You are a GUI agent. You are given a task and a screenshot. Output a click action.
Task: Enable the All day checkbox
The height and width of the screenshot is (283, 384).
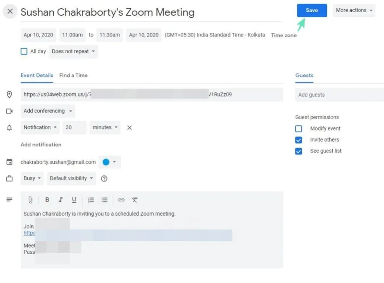[x=24, y=51]
